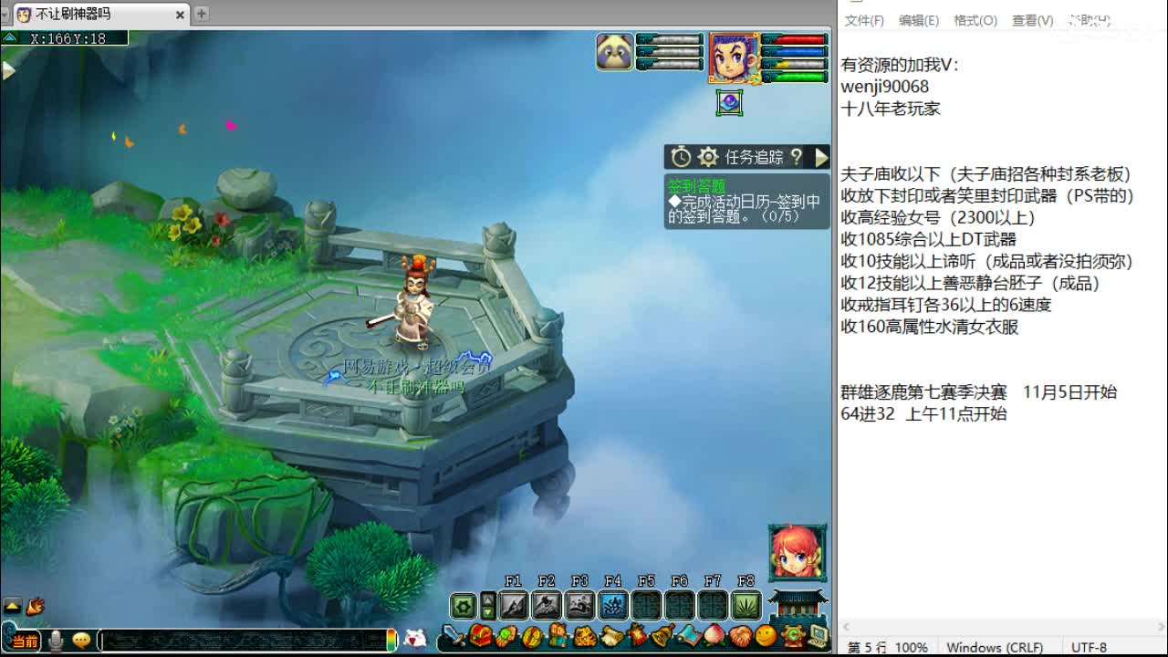Click the red-haired girl portrait
Screen dimensions: 1168x657
pos(798,552)
